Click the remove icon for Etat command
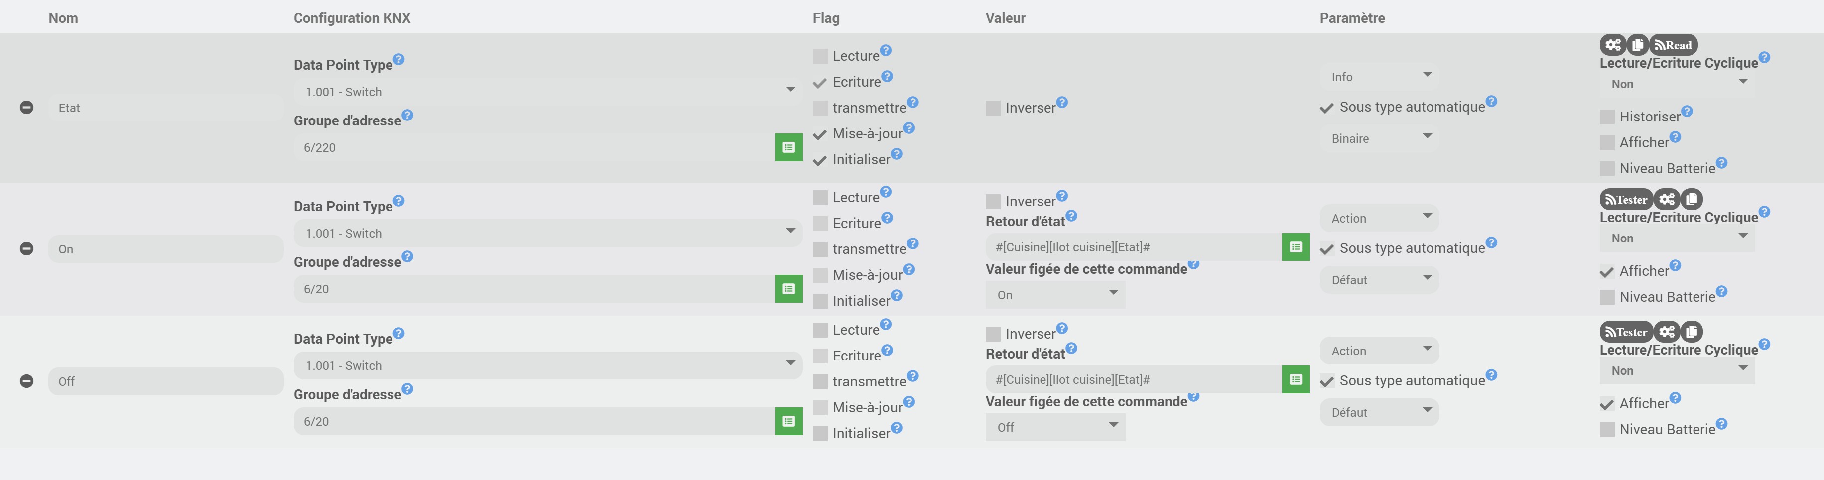Viewport: 1824px width, 480px height. coord(26,108)
